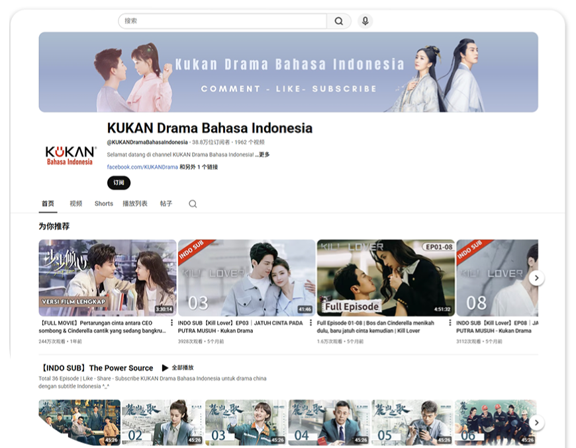Open the Kill Lover EP03 three-dot menu
Screen dimensions: 576x448
[x=311, y=323]
